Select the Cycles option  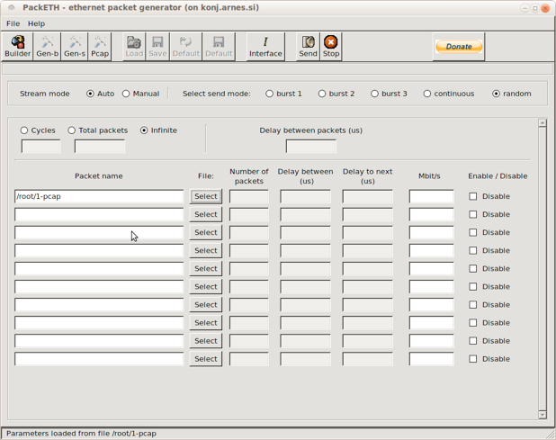click(x=38, y=130)
